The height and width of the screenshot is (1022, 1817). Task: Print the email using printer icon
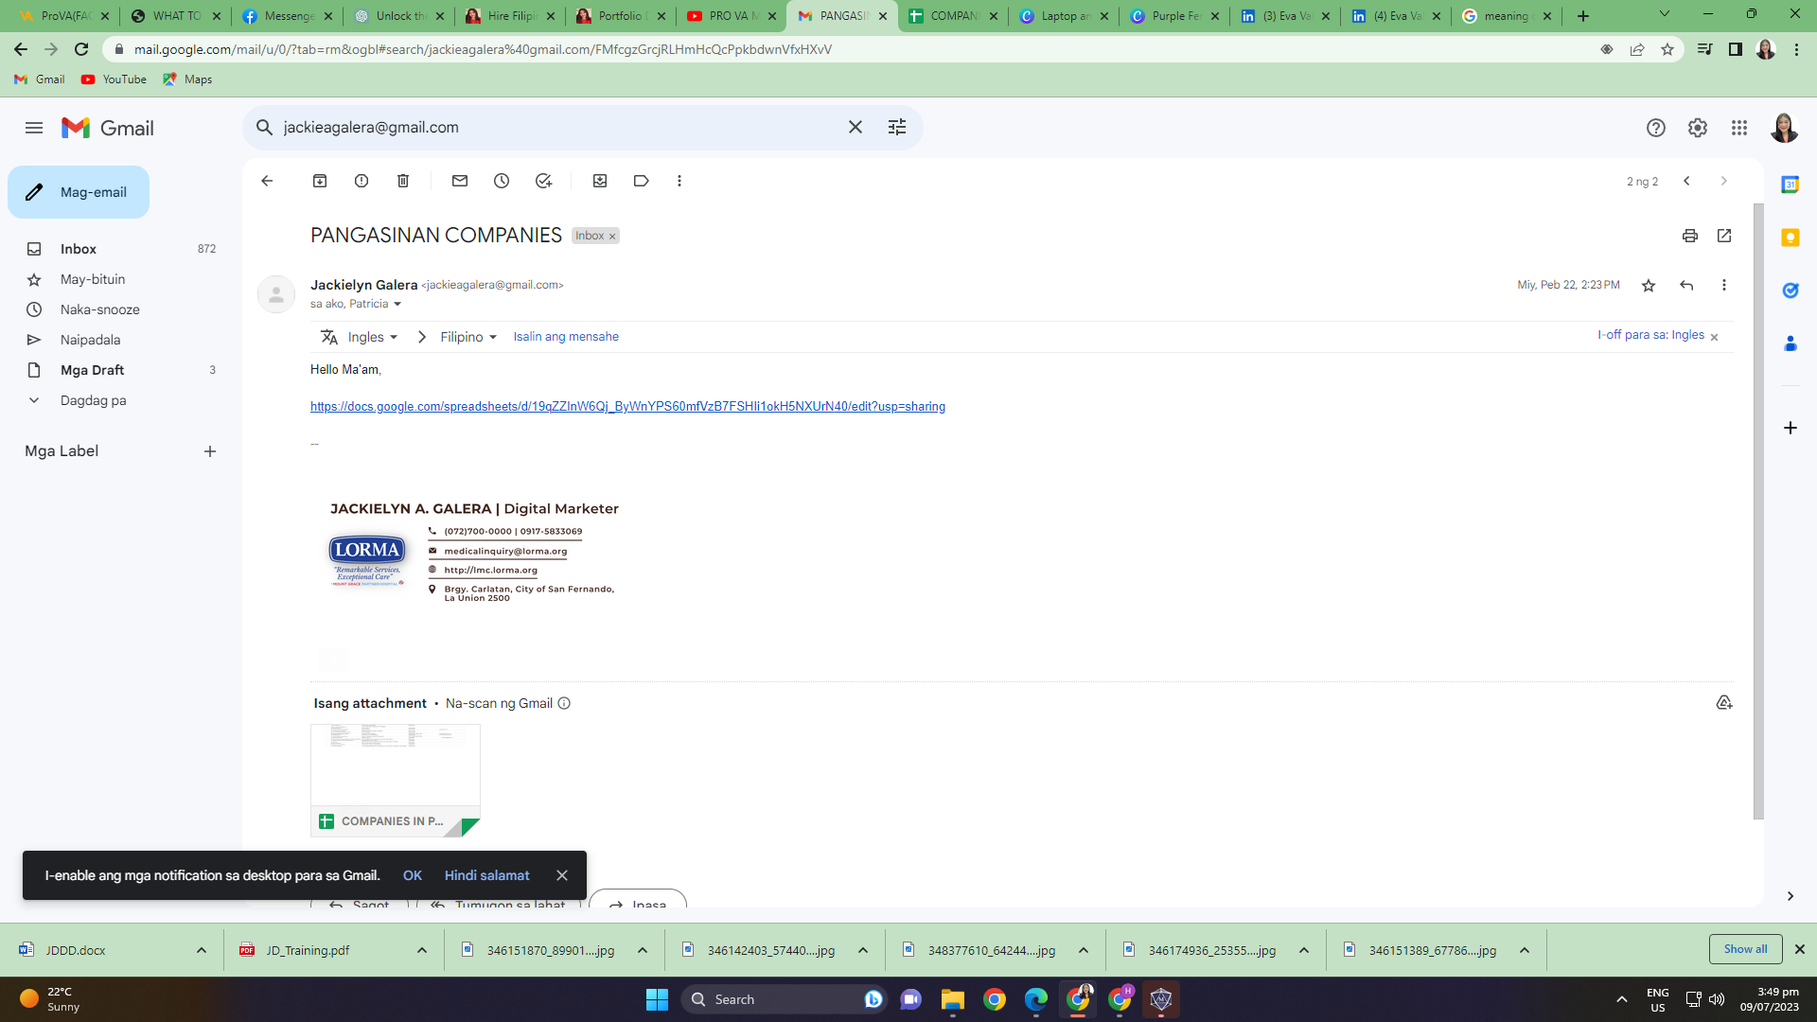(x=1690, y=236)
